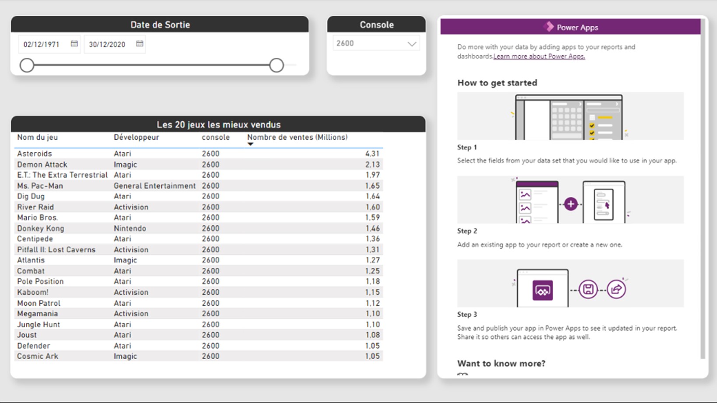Click the How to get started heading
This screenshot has width=717, height=403.
coord(497,83)
